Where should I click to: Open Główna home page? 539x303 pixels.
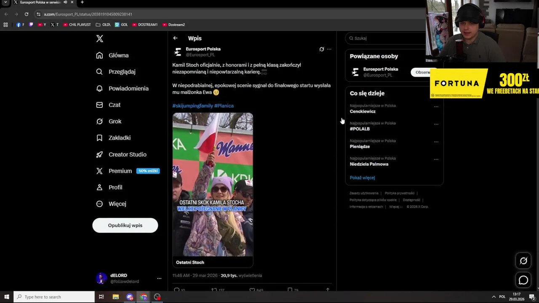pyautogui.click(x=112, y=55)
